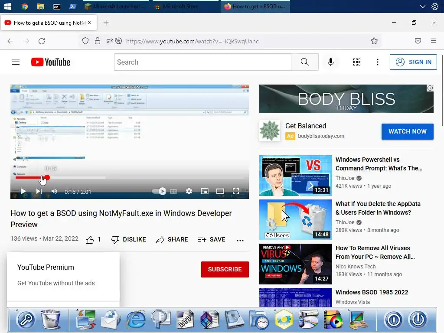Click the search magnifier button

(x=305, y=62)
